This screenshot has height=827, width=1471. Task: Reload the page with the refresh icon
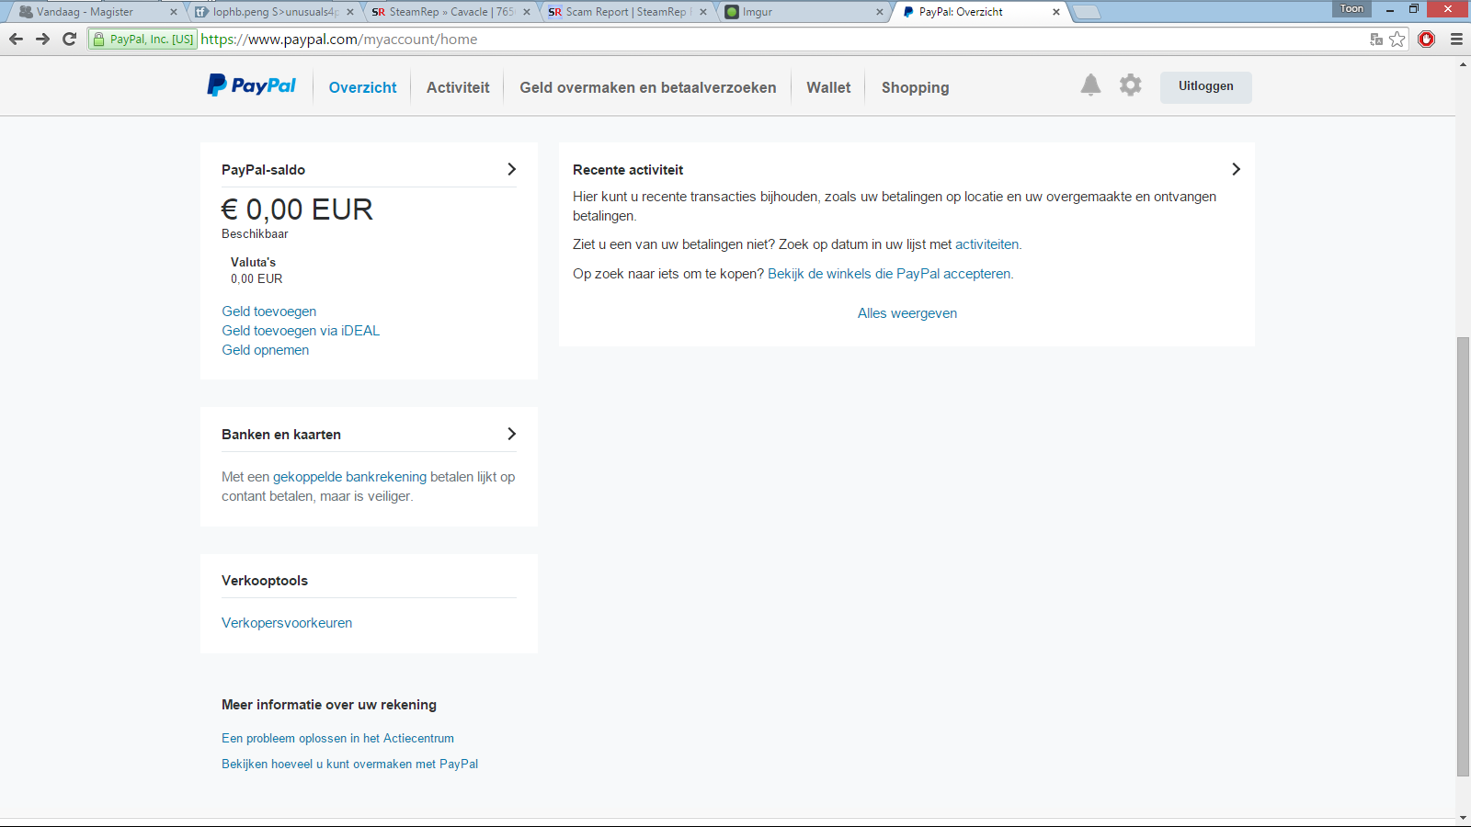pyautogui.click(x=69, y=39)
